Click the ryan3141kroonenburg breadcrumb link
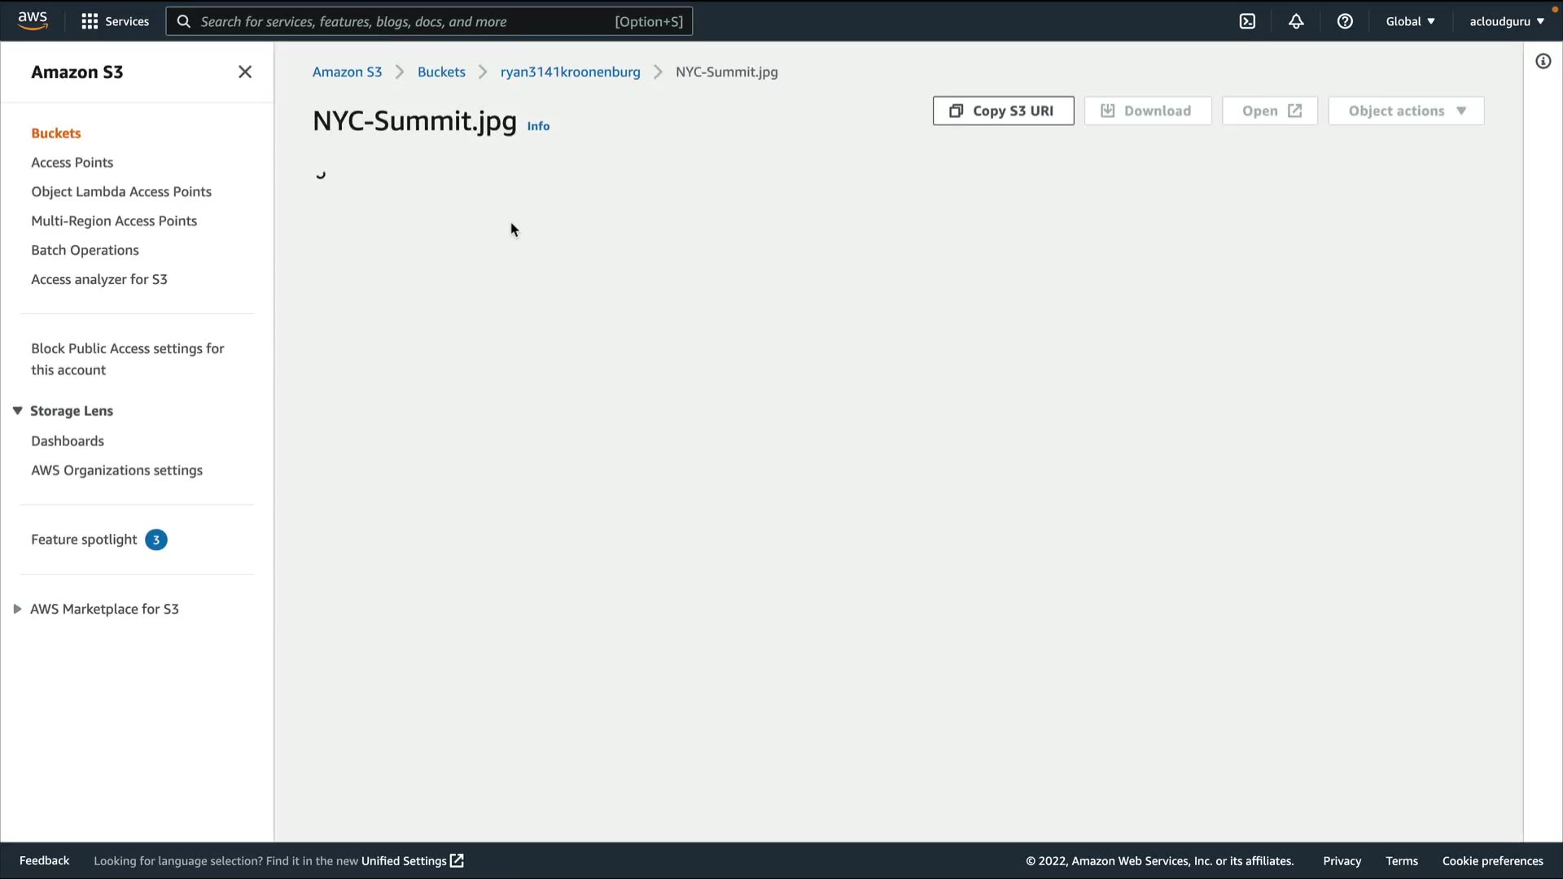 pos(570,72)
